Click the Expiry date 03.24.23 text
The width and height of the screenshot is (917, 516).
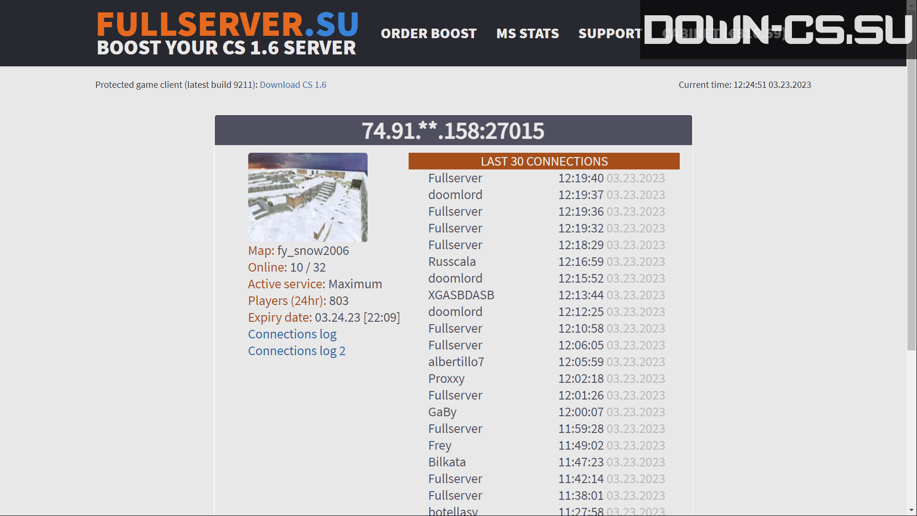[324, 317]
